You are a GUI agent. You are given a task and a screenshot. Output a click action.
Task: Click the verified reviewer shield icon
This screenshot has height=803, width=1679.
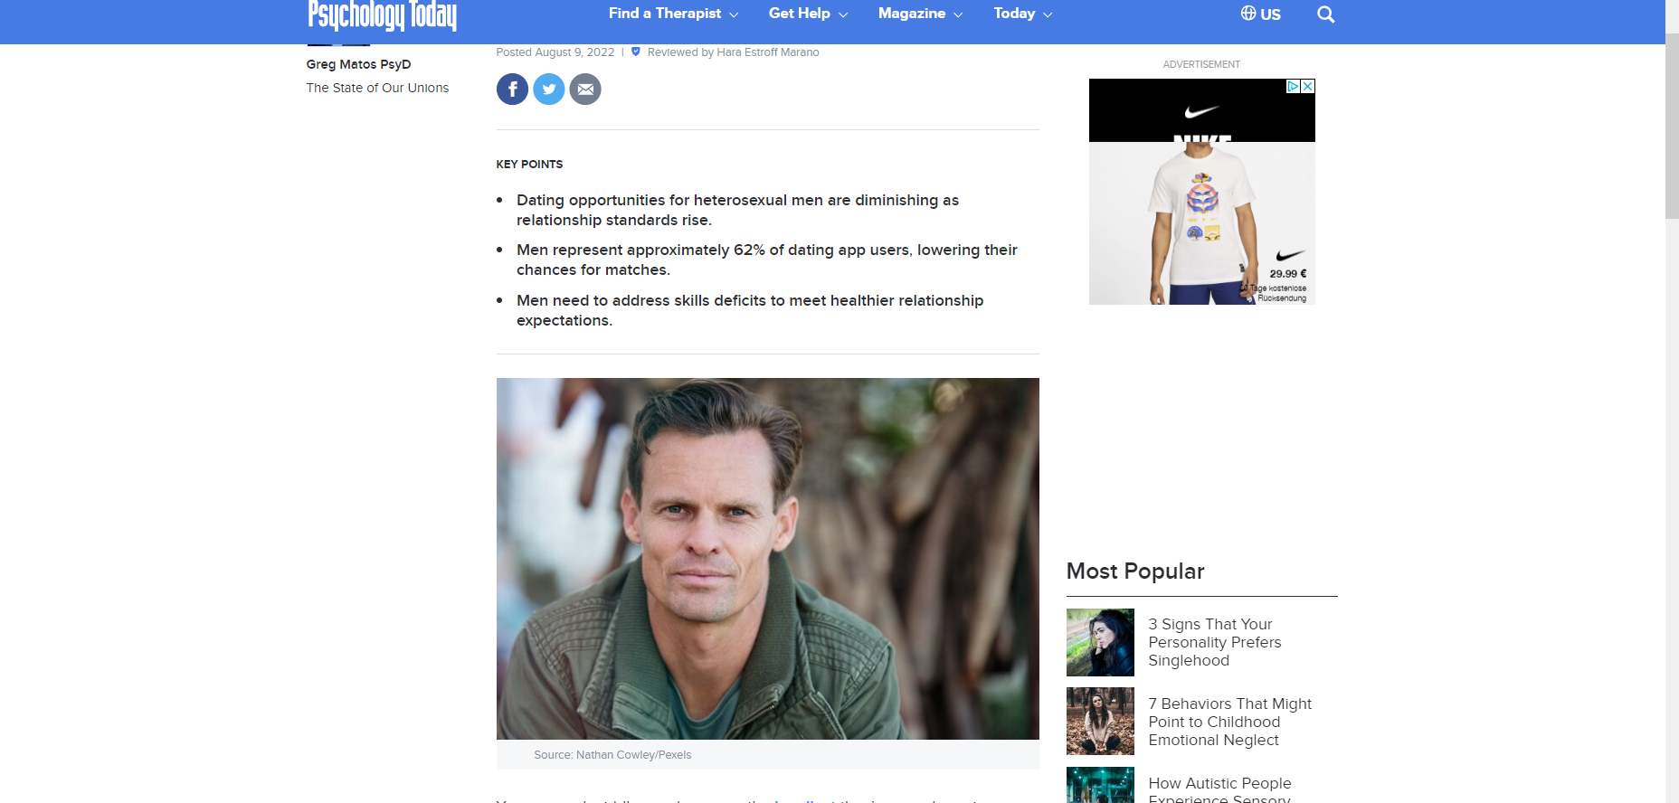[x=636, y=52]
